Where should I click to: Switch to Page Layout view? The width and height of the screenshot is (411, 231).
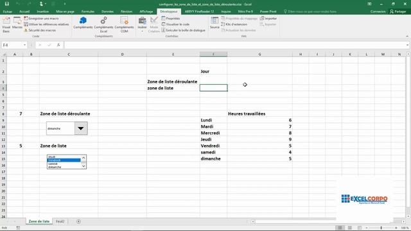tap(349, 228)
